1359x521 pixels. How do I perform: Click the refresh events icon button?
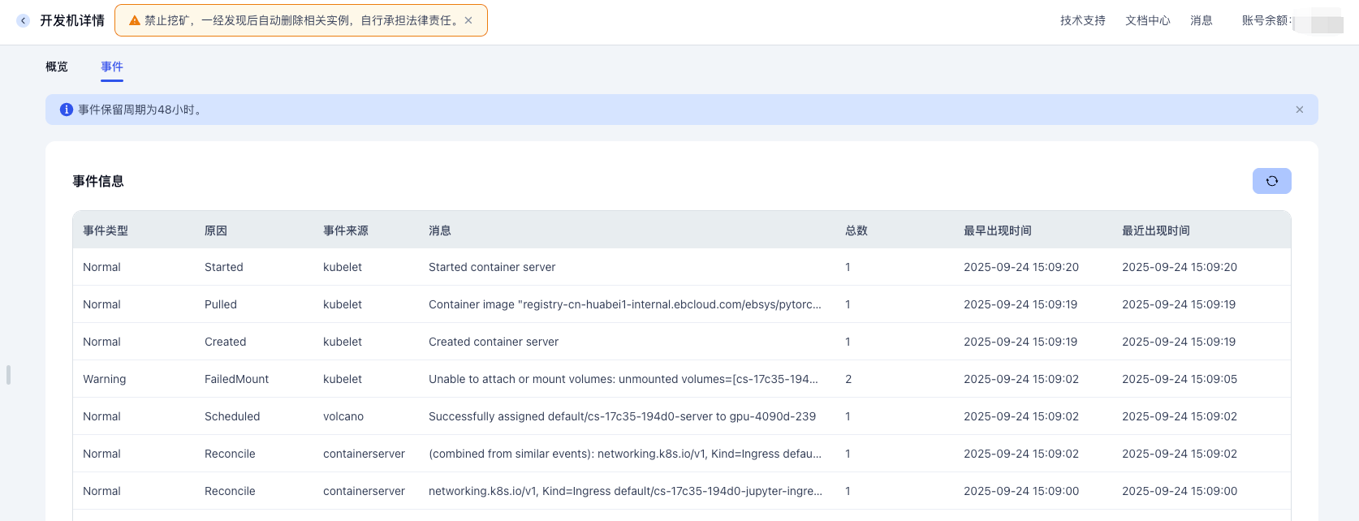(x=1271, y=181)
